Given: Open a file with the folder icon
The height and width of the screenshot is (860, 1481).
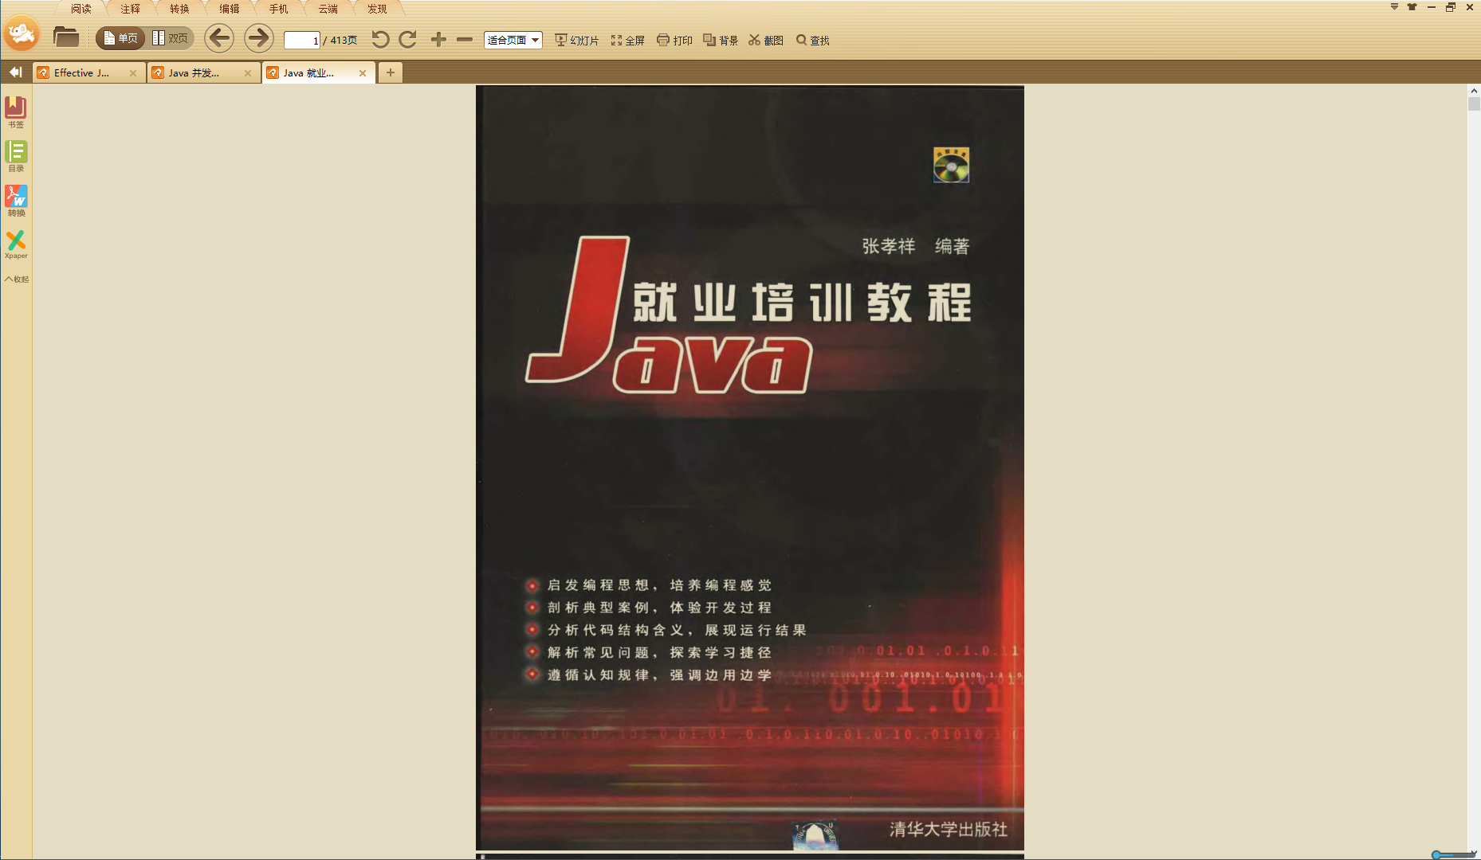Looking at the screenshot, I should (65, 37).
